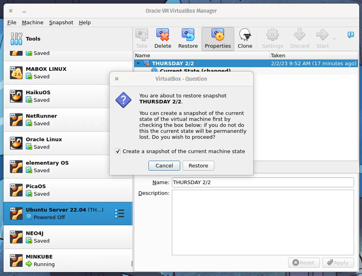Click the Restore snapshot toolbar icon
Image resolution: width=362 pixels, height=276 pixels.
point(188,35)
